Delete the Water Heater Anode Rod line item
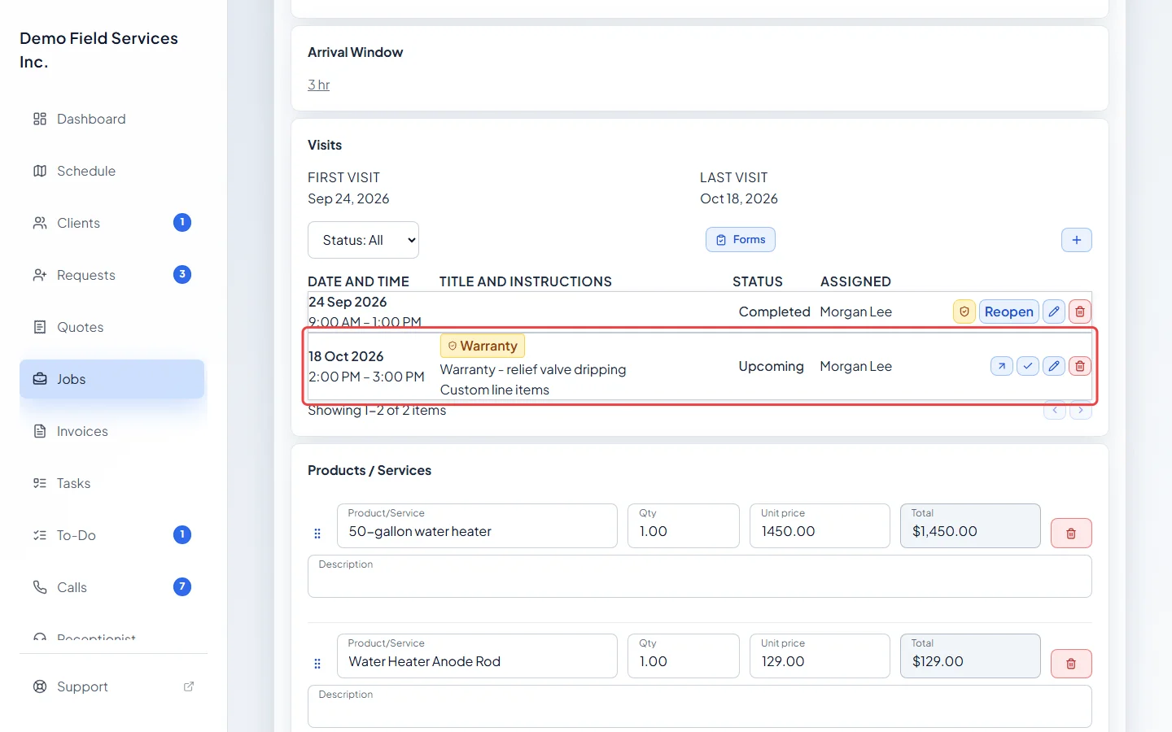This screenshot has width=1172, height=732. (x=1071, y=664)
